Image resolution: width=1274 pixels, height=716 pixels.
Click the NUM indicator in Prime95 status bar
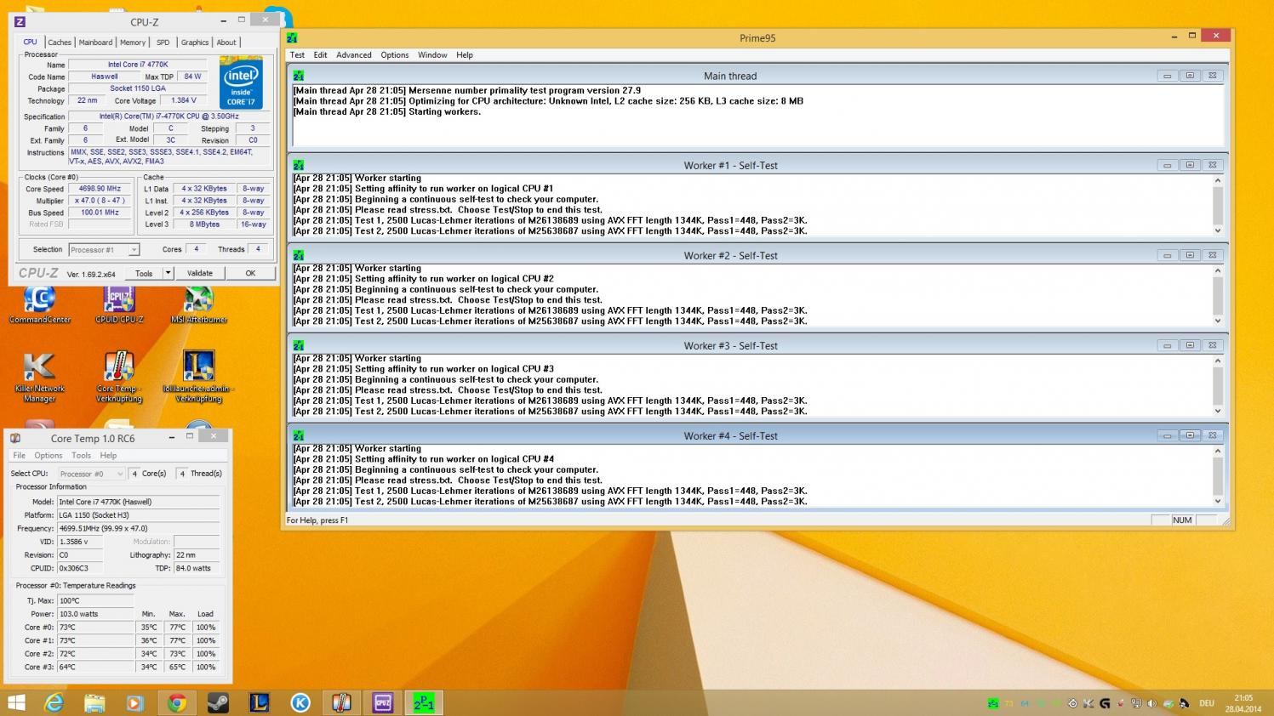(1182, 520)
